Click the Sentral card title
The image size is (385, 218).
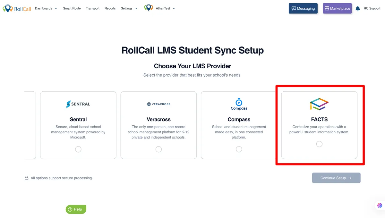pos(78,120)
